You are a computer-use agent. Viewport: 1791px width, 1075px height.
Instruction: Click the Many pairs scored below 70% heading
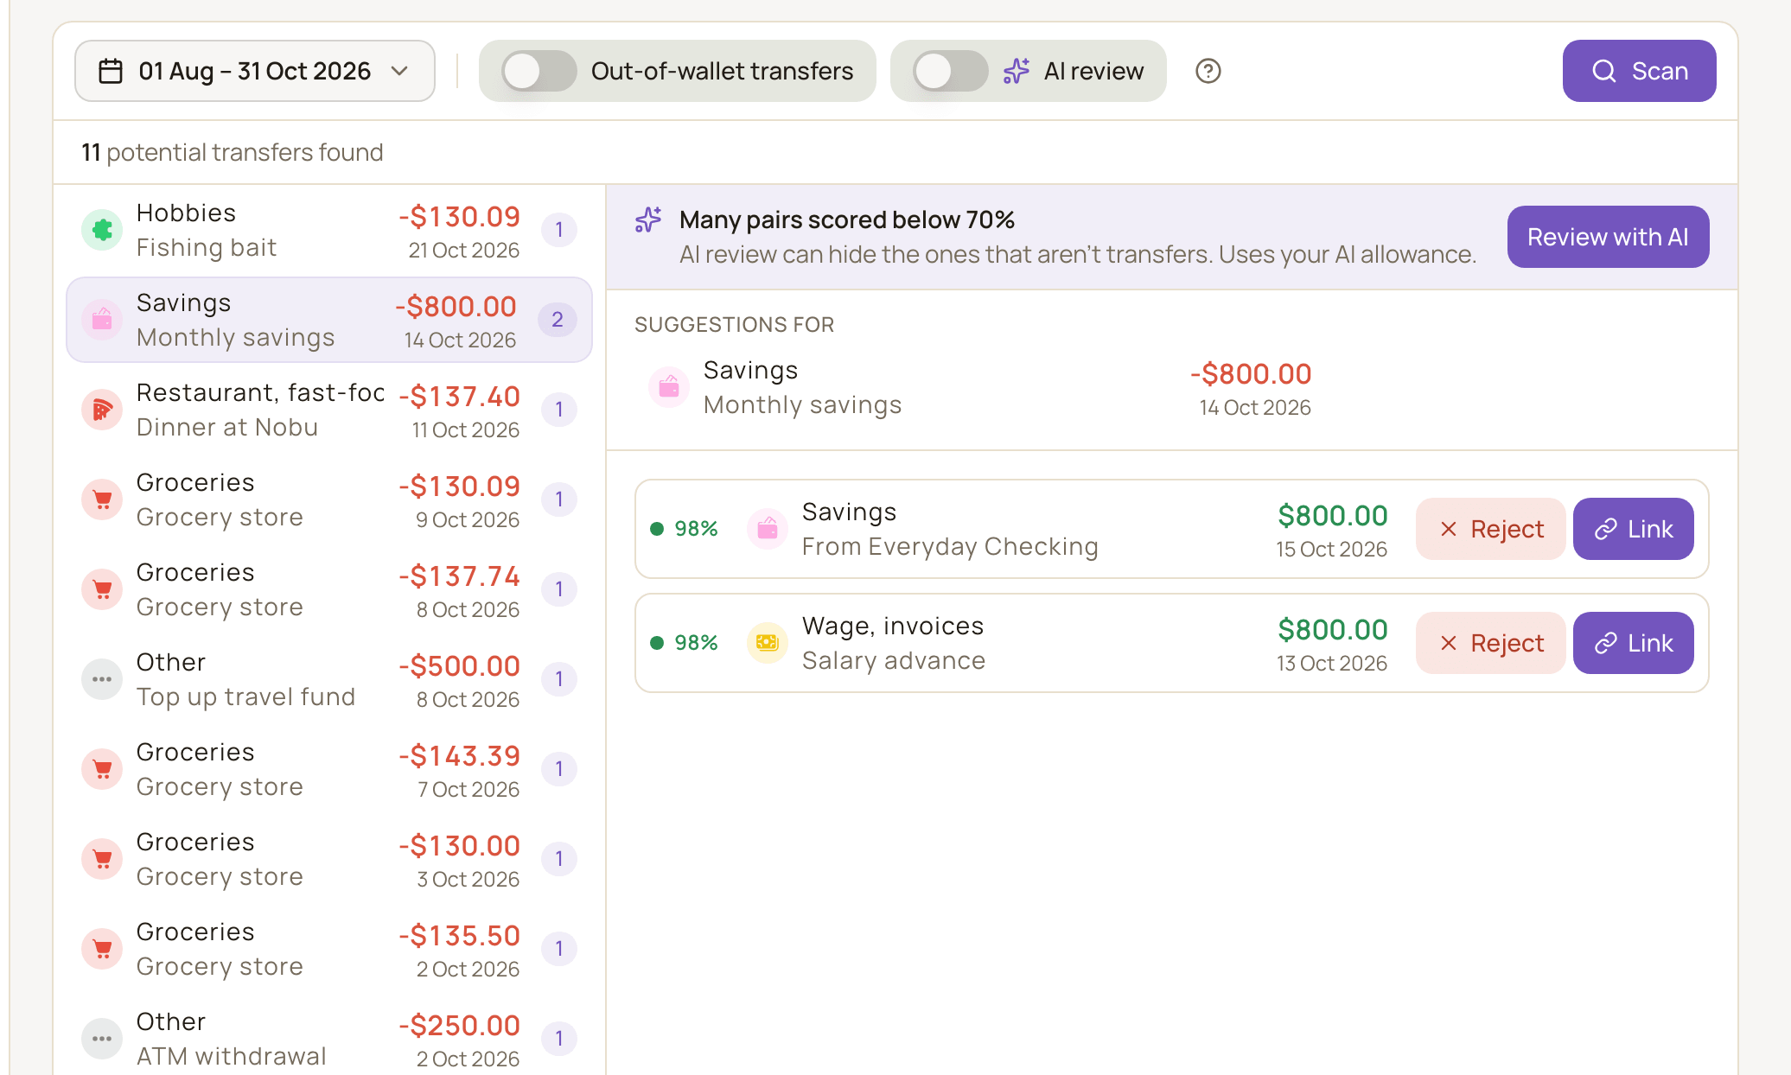click(x=847, y=220)
